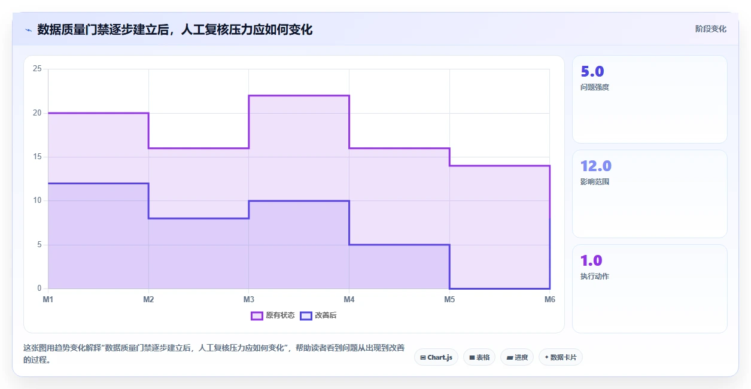
Task: Click the 5 y-axis tick label
Action: (x=39, y=245)
